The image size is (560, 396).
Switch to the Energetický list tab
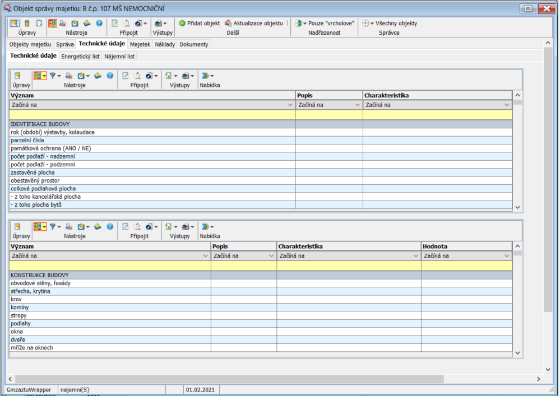(80, 56)
